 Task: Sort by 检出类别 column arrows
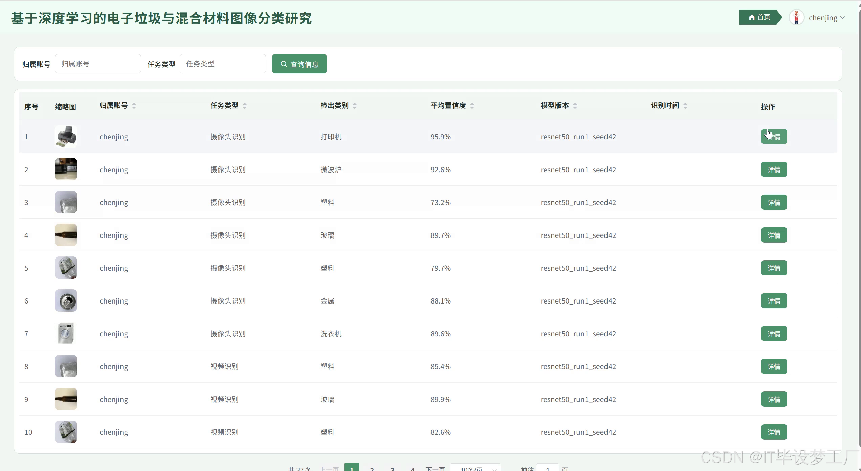coord(355,106)
